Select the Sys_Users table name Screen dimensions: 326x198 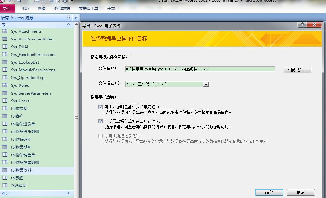point(20,101)
